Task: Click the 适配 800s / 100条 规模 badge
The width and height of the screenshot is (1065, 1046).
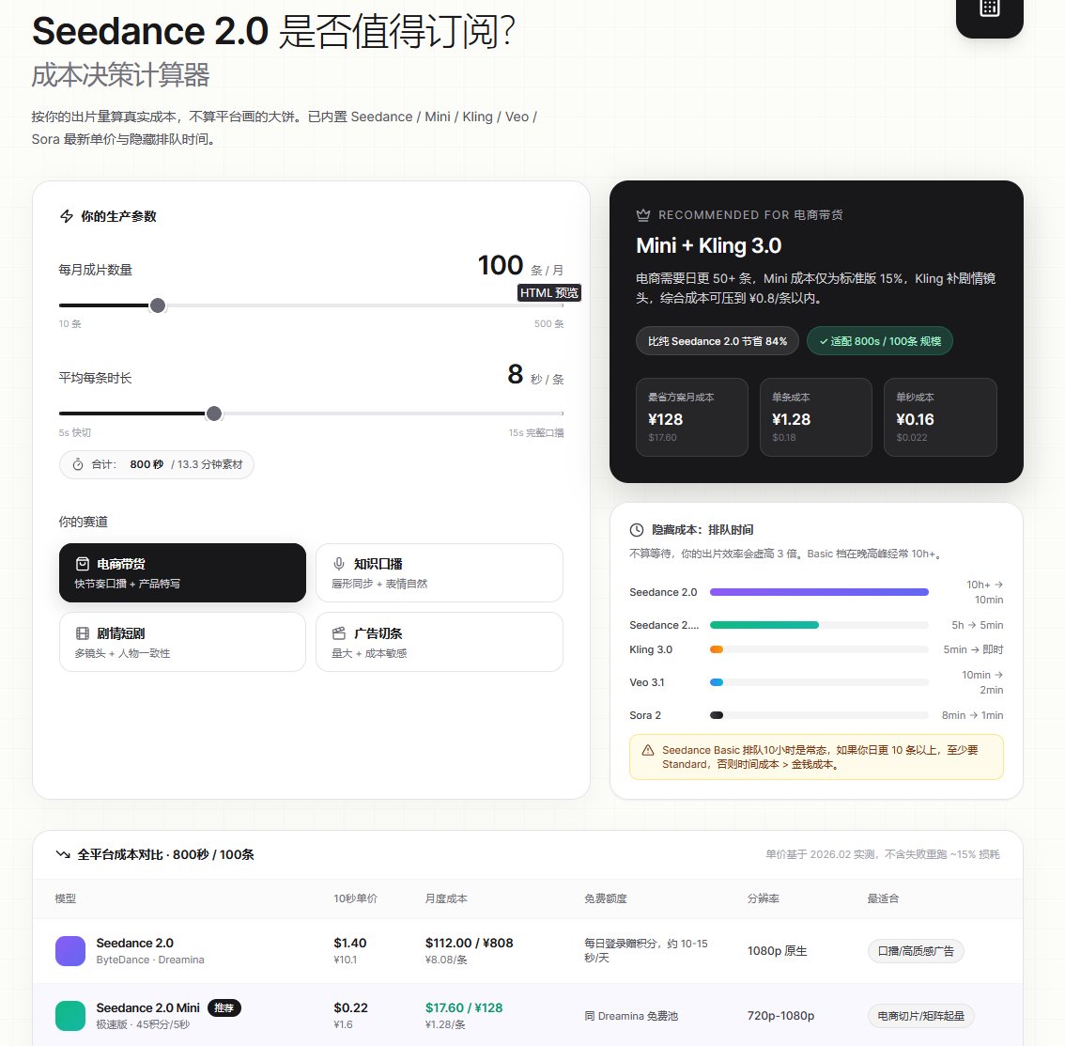Action: pyautogui.click(x=880, y=341)
